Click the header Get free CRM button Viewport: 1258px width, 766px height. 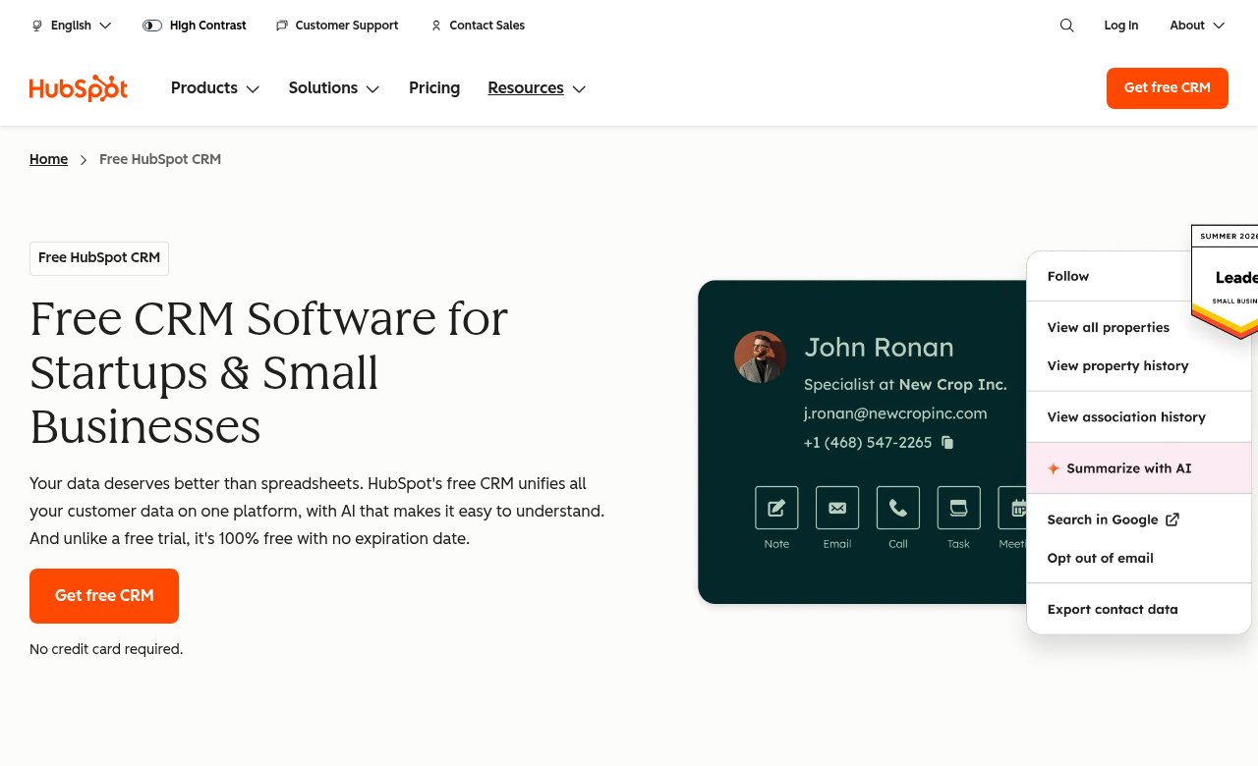tap(1168, 88)
